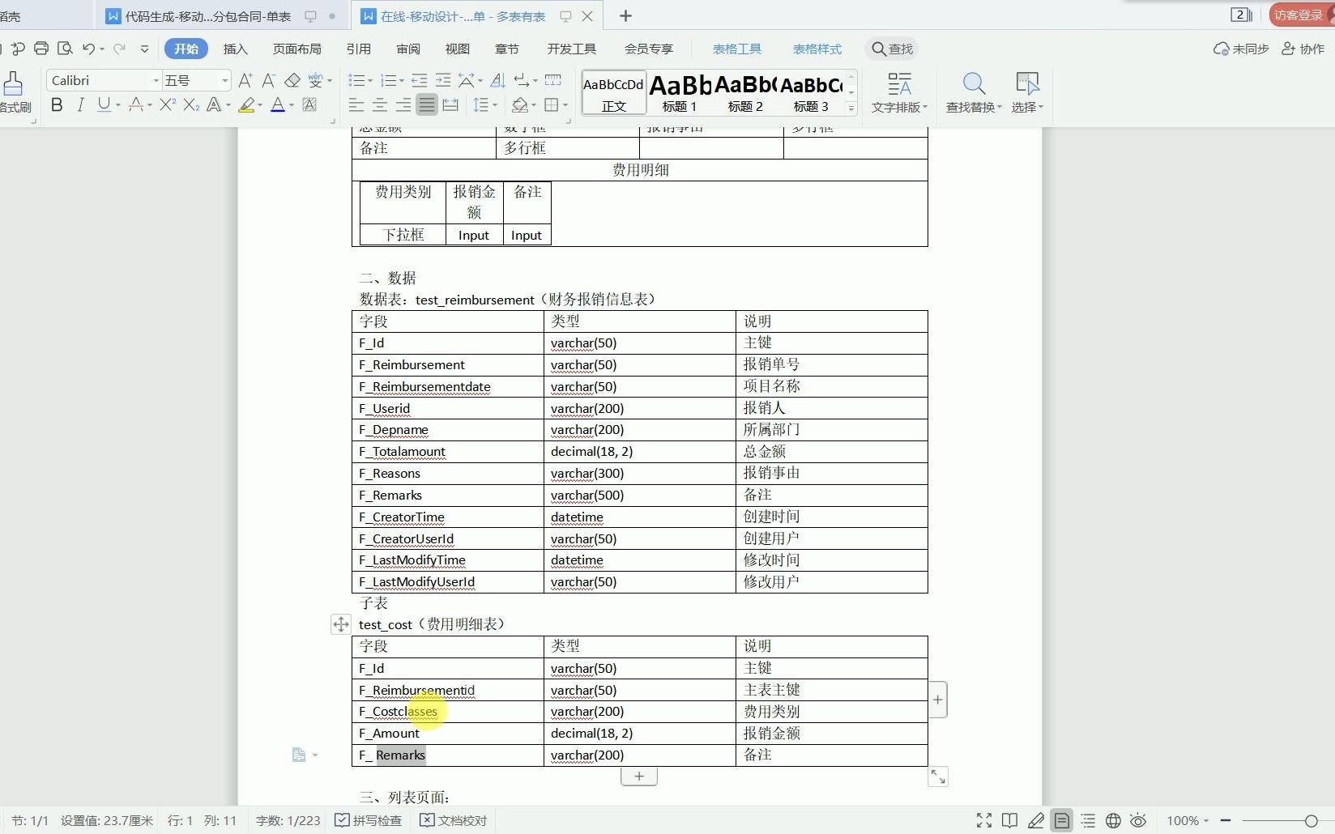Select the 正文 body style
The image size is (1335, 834).
(613, 93)
